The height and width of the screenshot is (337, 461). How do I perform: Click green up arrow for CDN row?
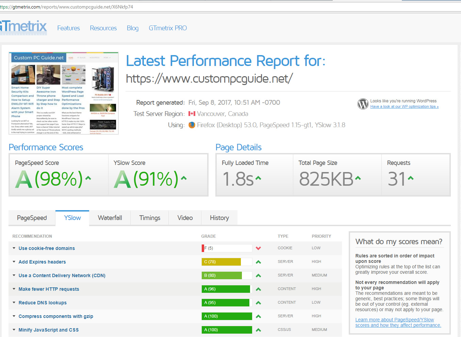[x=258, y=275]
